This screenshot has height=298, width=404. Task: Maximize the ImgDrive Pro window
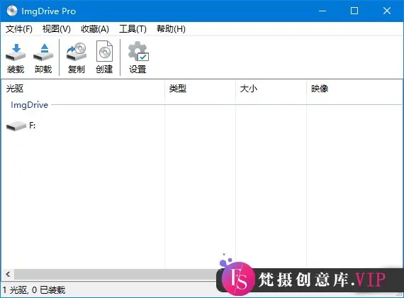click(x=354, y=11)
